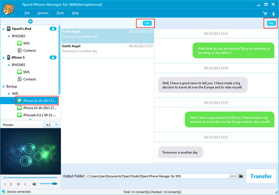Screen dimensions: 279x195
Task: Click the settings gear icon in sidebar
Action: click(30, 21)
